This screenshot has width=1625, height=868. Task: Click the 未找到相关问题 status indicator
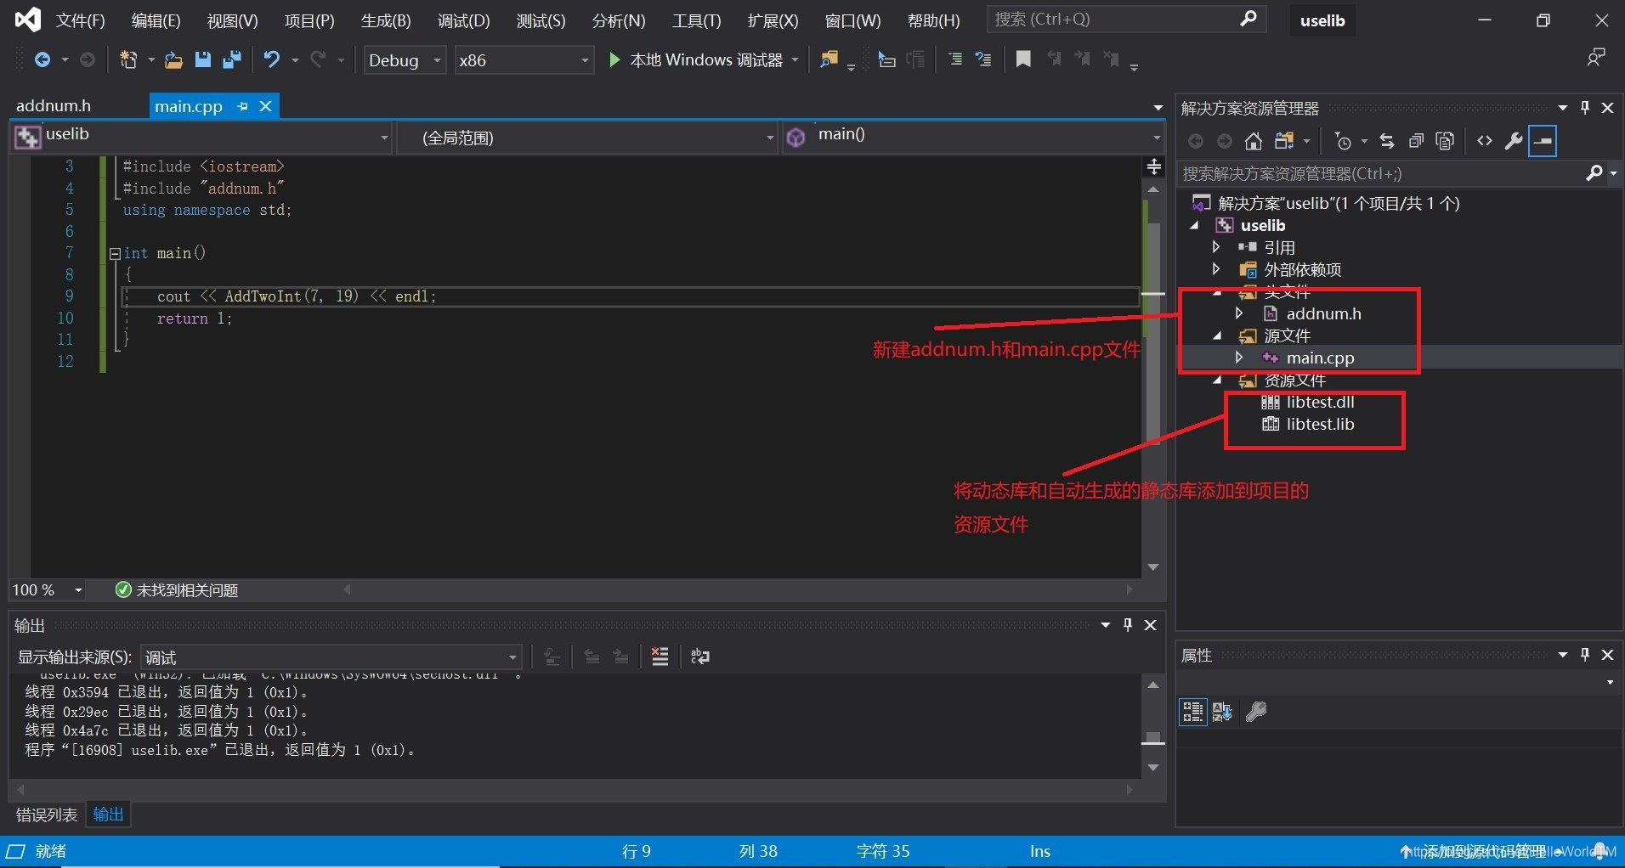pyautogui.click(x=177, y=590)
